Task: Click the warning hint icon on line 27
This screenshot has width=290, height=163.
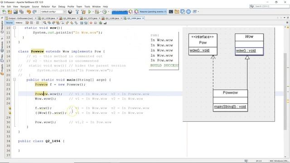Action: tap(10, 108)
